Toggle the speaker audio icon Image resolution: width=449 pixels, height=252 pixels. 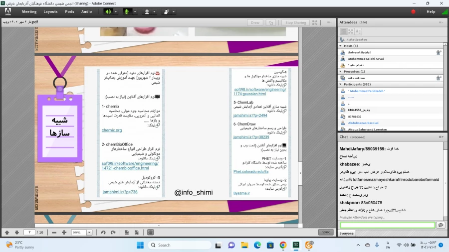coord(108,11)
